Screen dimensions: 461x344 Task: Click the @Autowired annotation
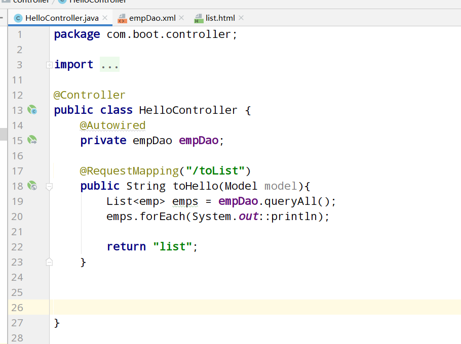[112, 125]
